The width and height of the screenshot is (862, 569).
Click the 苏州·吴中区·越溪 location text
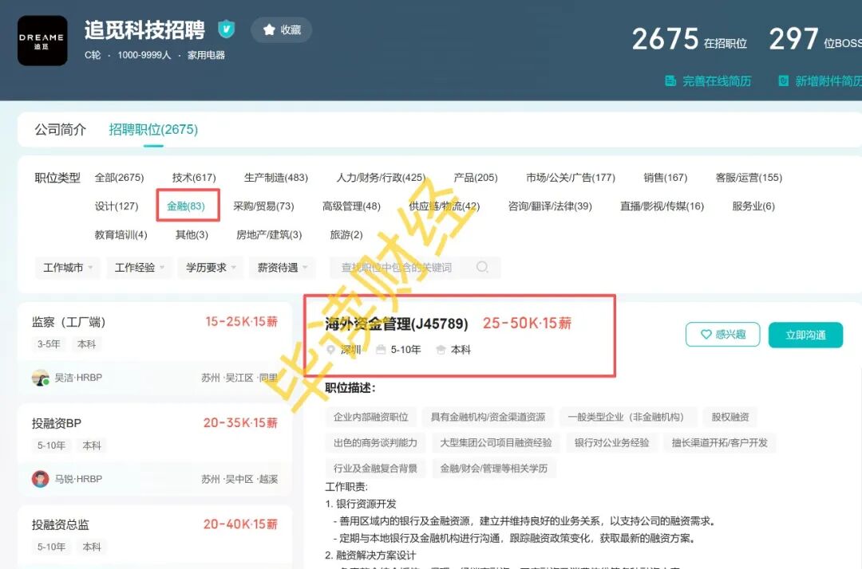(239, 479)
